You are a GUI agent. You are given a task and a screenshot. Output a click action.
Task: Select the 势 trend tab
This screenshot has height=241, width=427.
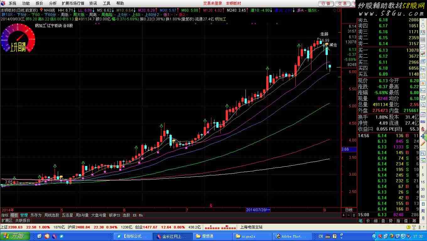pyautogui.click(x=391, y=221)
